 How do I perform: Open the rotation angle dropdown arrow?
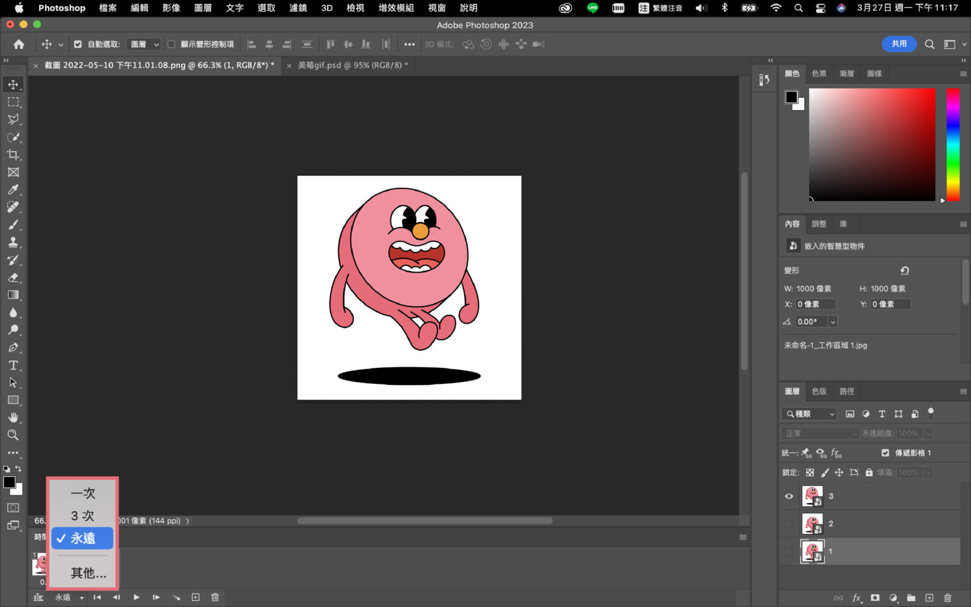tap(833, 322)
